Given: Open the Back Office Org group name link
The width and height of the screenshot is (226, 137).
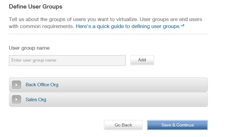Looking at the screenshot, I should pyautogui.click(x=42, y=85).
